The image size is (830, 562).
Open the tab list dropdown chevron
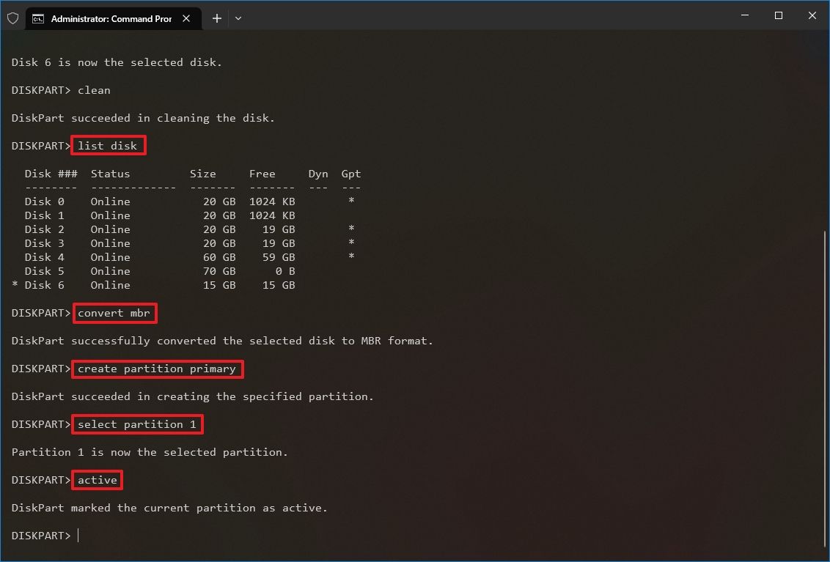coord(238,18)
